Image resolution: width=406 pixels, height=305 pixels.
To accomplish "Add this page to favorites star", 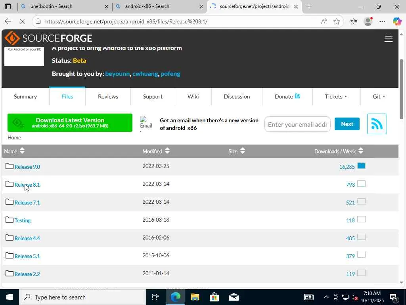I will click(x=336, y=21).
